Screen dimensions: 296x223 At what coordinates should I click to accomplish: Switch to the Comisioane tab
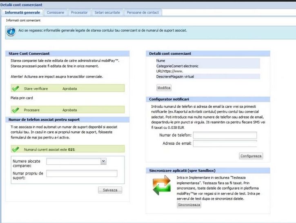[x=55, y=13]
